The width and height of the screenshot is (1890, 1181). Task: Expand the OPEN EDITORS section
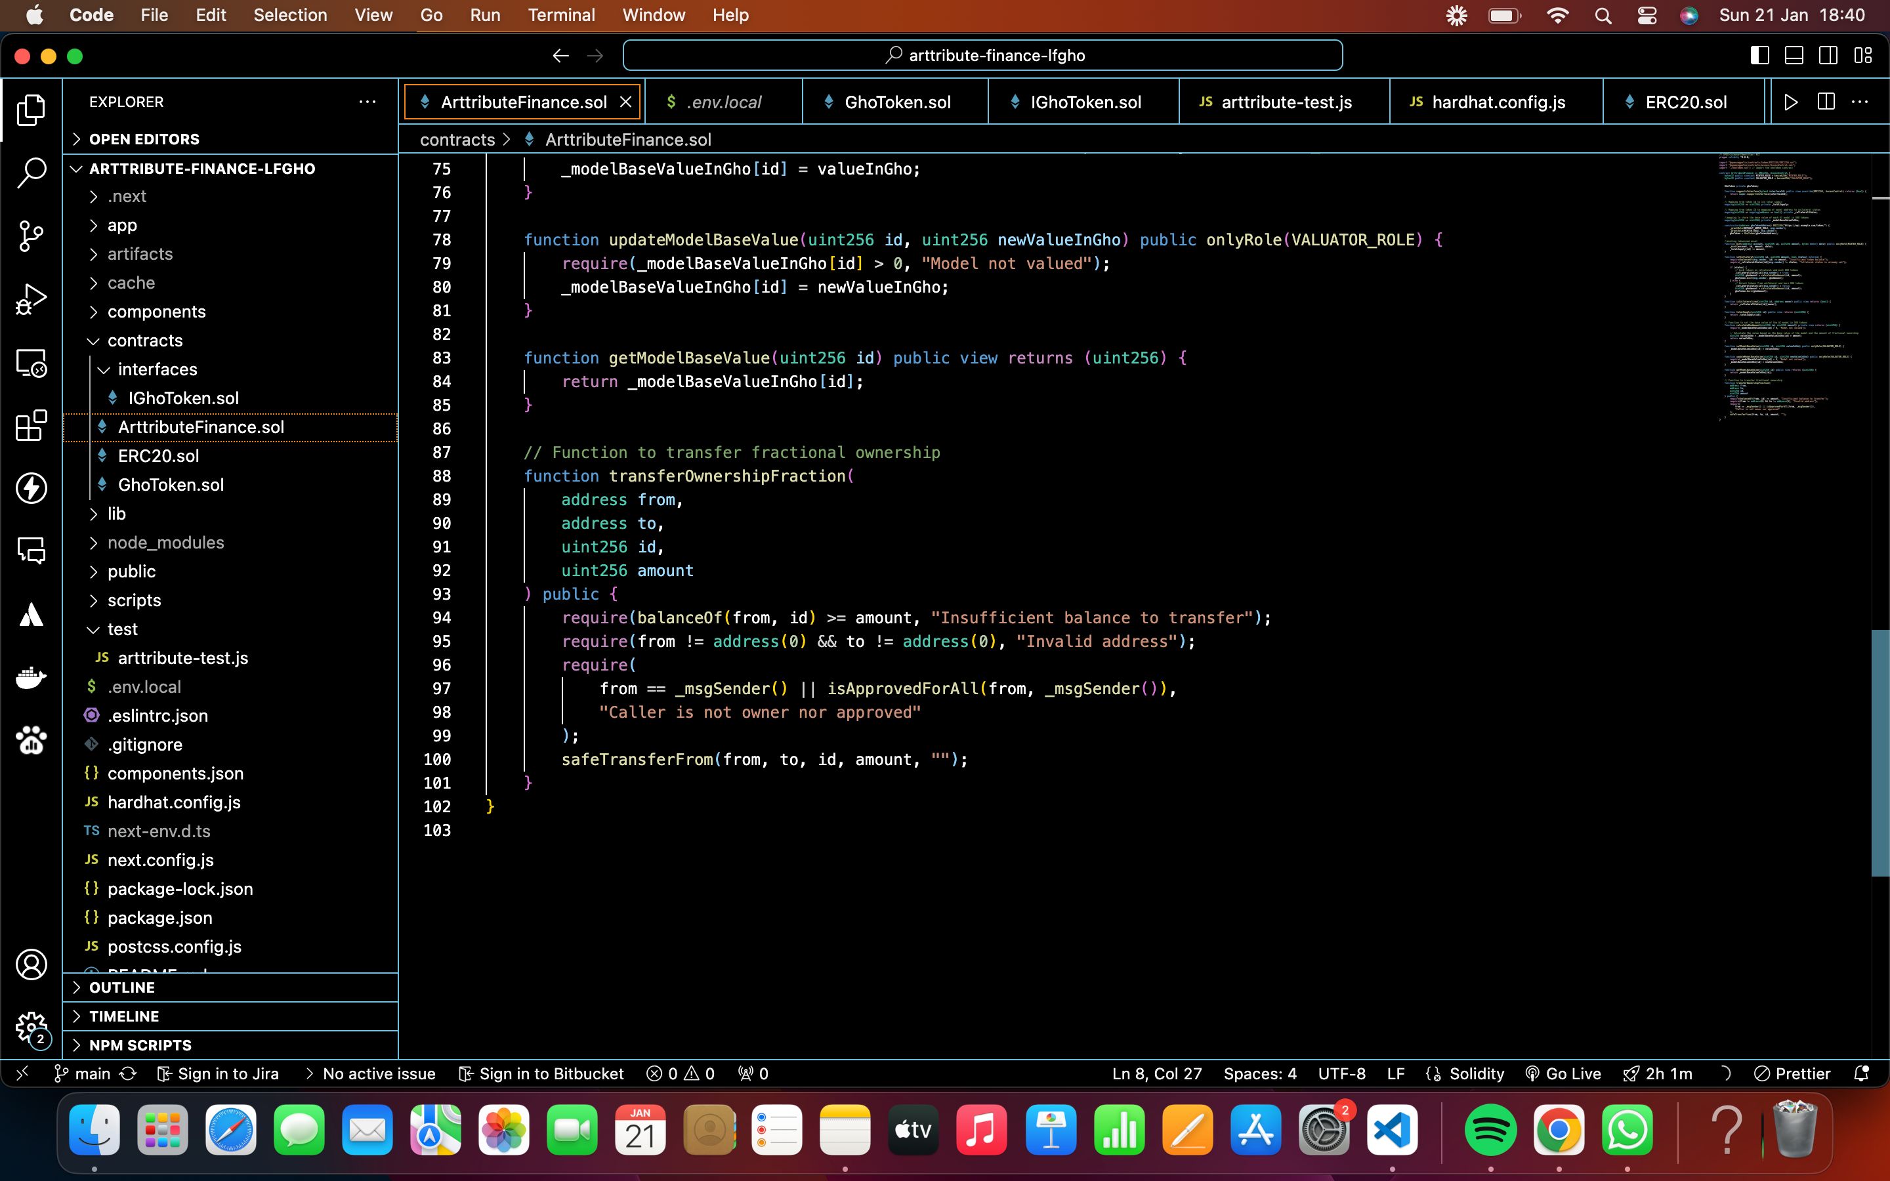230,139
